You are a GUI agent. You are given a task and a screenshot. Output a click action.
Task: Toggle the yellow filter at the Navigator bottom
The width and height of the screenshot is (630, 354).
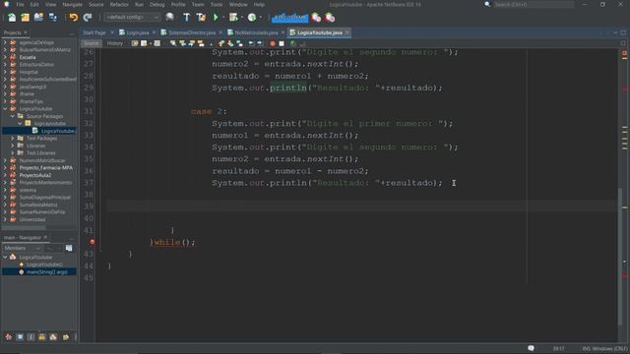point(42,337)
